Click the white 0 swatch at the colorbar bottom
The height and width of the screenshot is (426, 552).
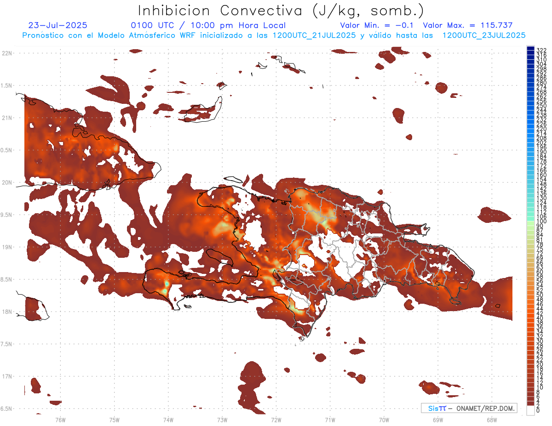530,411
